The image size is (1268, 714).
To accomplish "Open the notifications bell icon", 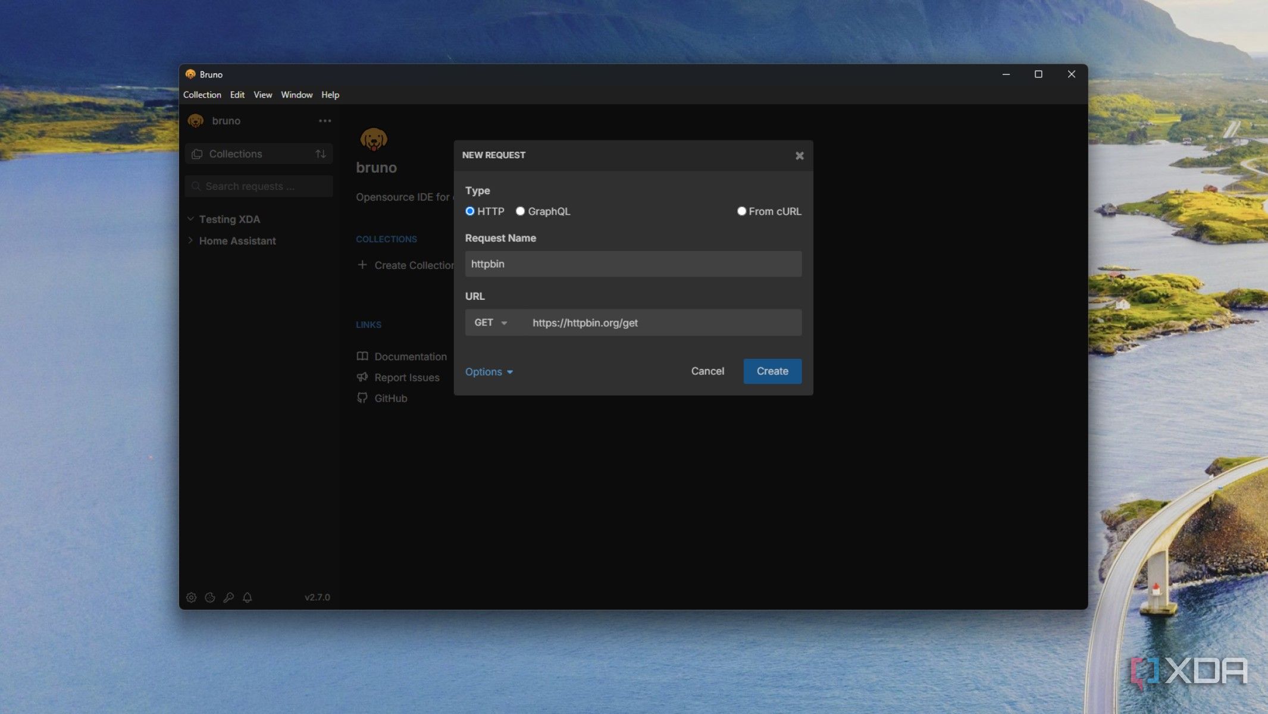I will tap(248, 597).
